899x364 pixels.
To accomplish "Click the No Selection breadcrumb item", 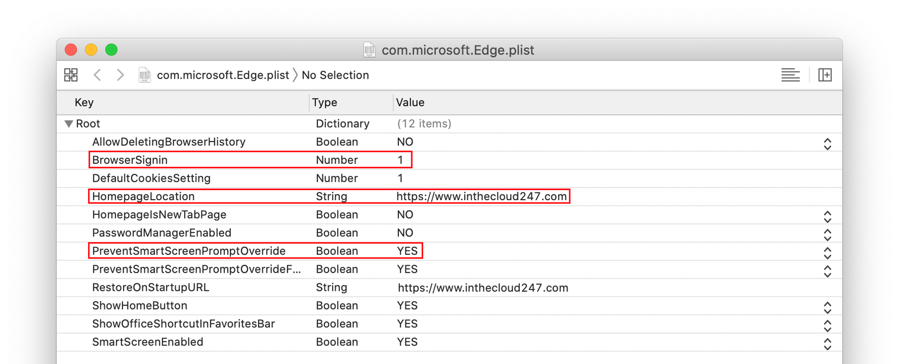I will pos(335,75).
